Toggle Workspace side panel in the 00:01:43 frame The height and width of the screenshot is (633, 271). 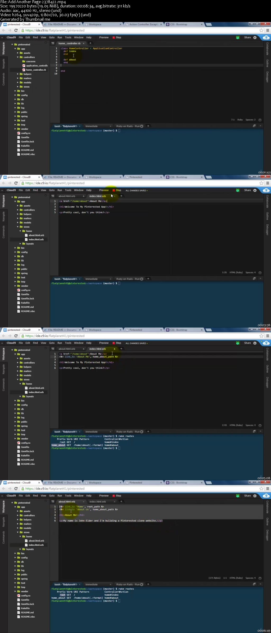pos(3,49)
